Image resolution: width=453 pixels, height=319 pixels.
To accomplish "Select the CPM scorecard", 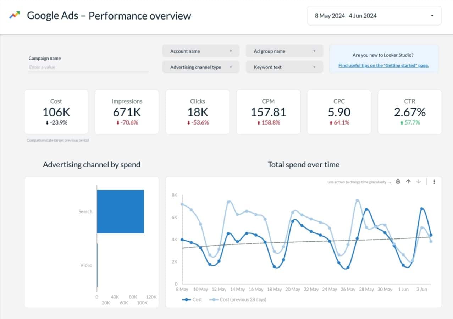I will [268, 112].
